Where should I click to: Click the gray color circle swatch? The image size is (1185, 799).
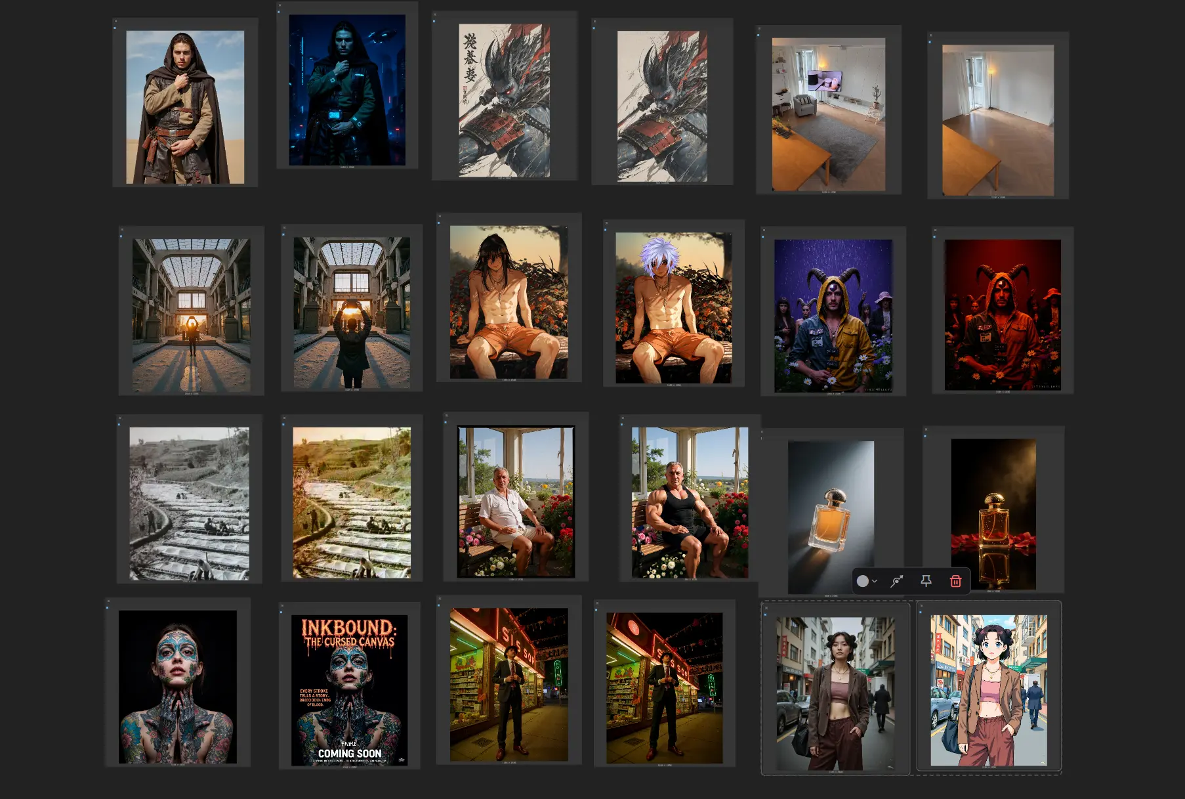863,581
